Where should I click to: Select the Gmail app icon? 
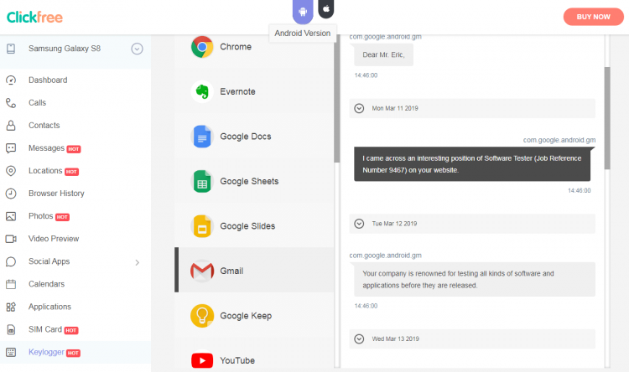pyautogui.click(x=202, y=271)
